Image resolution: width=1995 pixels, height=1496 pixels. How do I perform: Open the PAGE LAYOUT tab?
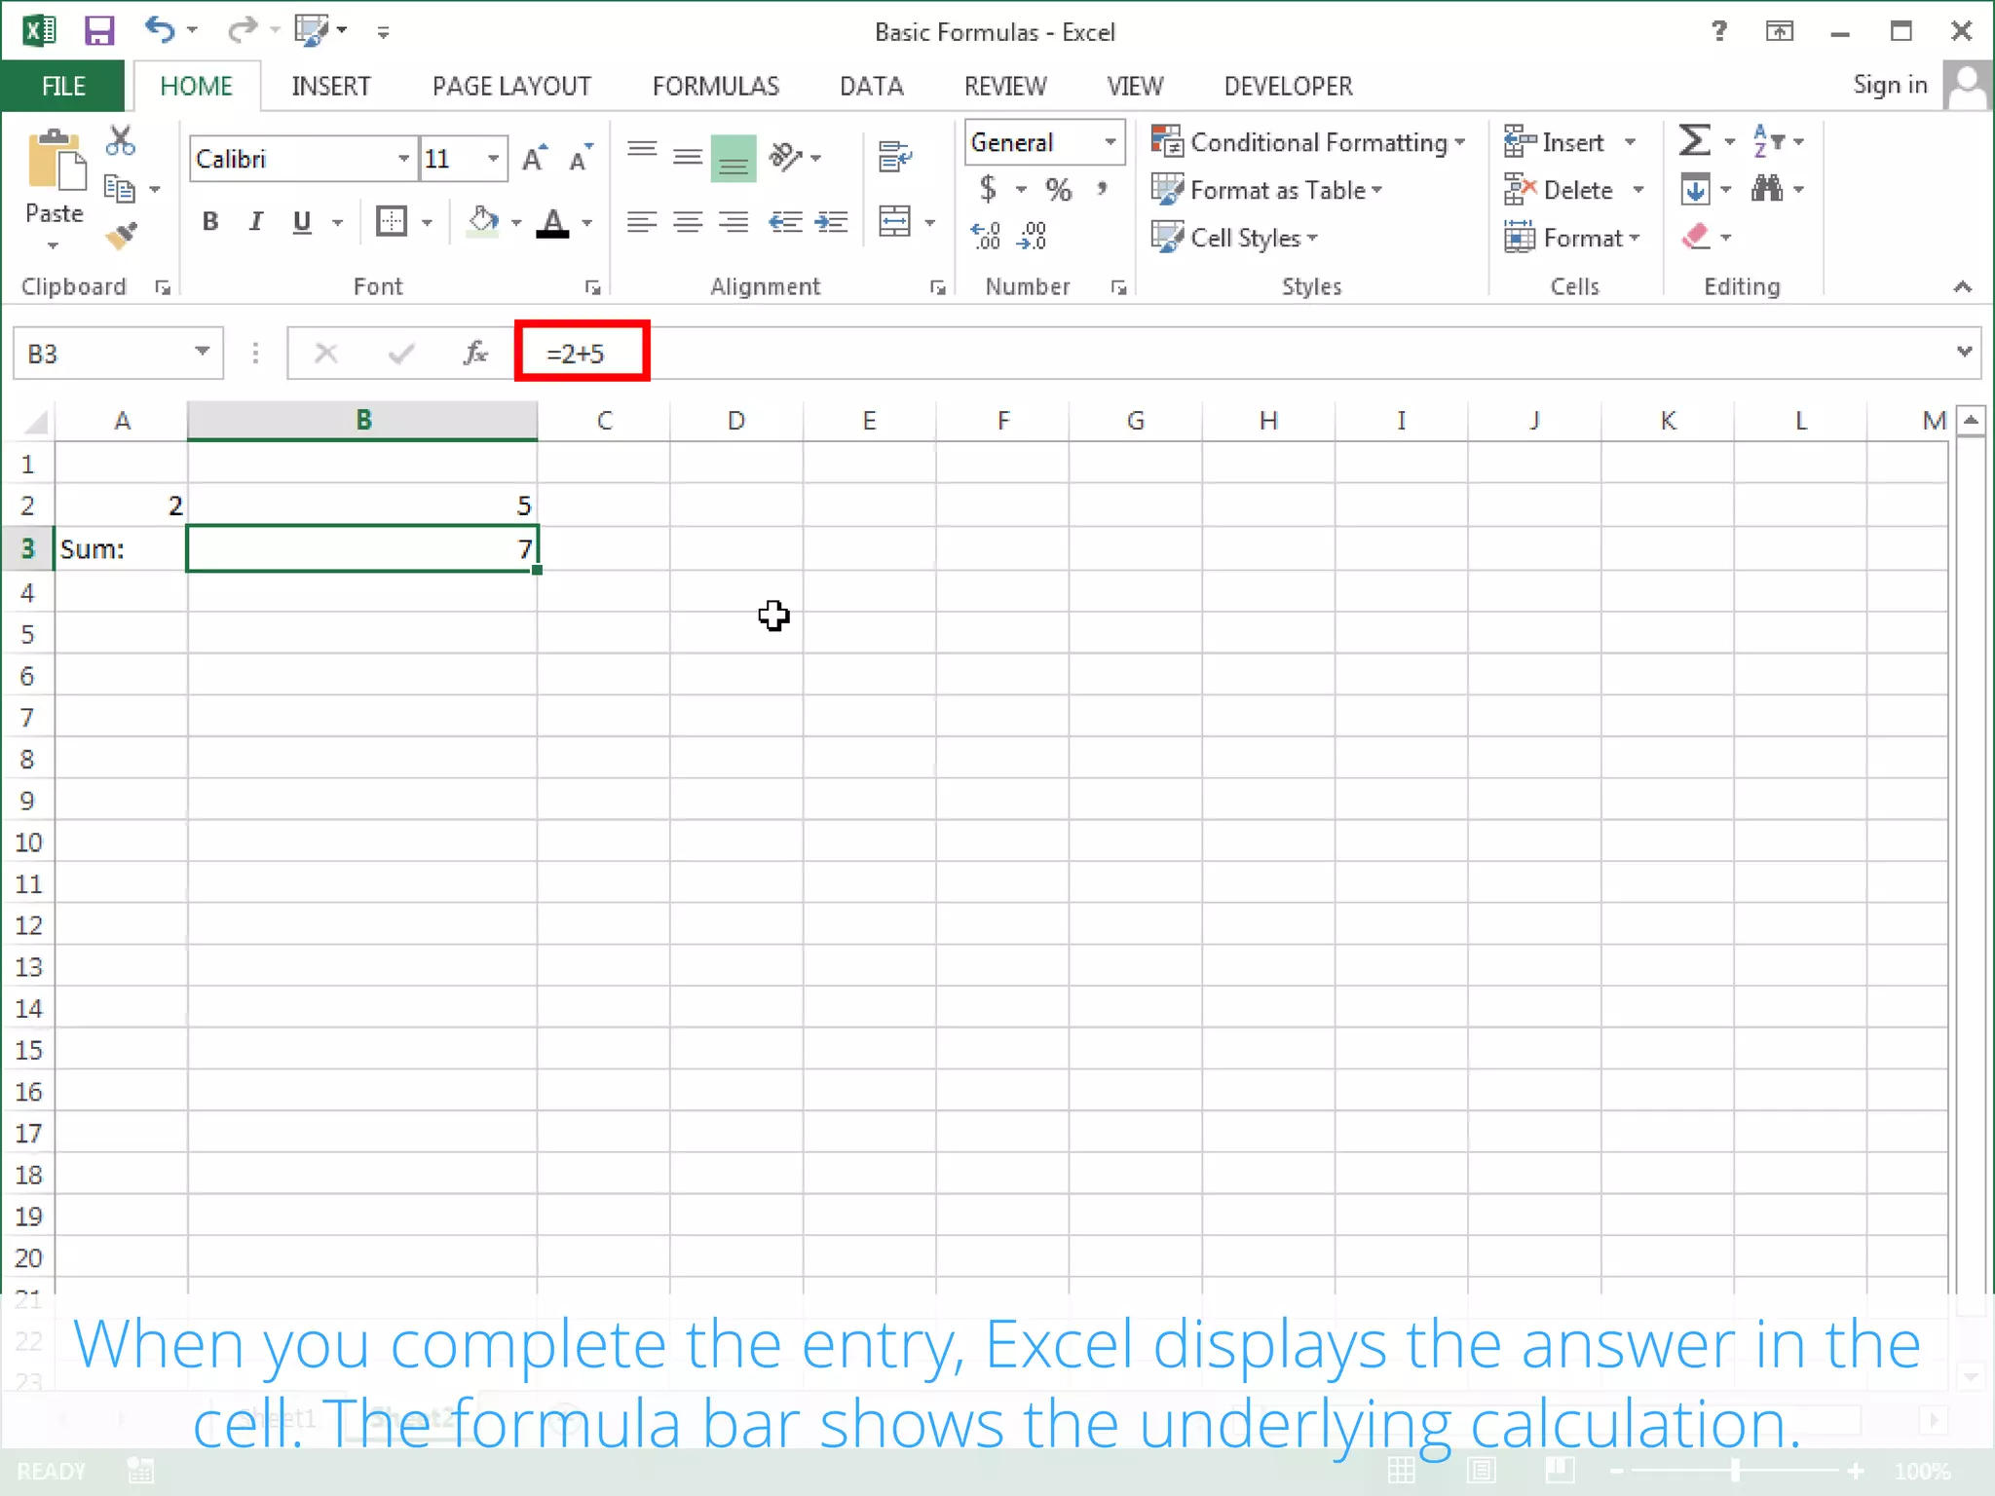[511, 86]
